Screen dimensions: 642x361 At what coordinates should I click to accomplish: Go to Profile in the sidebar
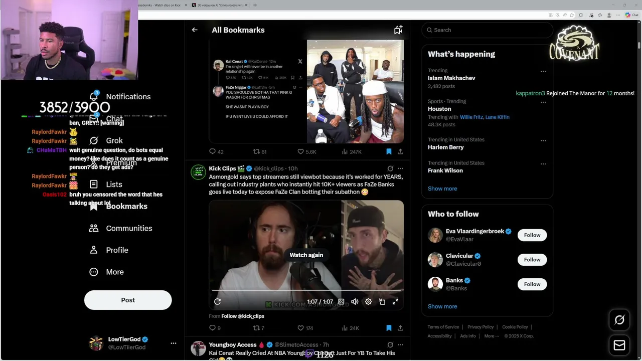click(108, 250)
